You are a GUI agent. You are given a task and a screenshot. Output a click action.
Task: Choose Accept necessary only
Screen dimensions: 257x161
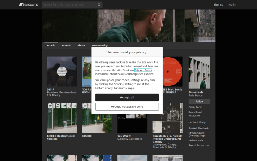tap(127, 106)
